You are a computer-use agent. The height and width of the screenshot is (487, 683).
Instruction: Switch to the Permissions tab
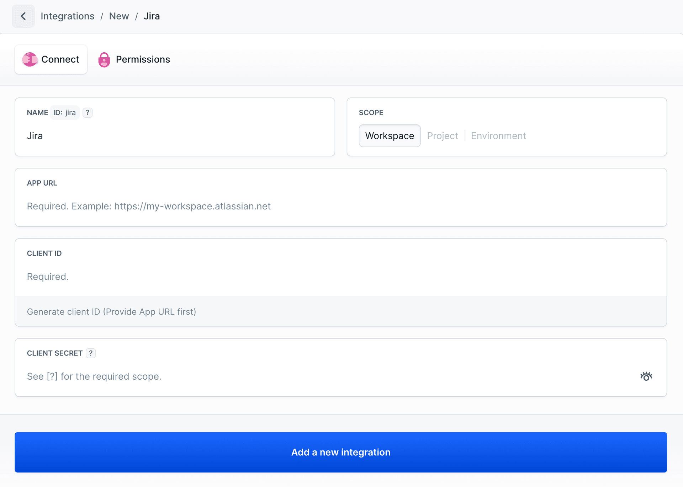point(143,59)
